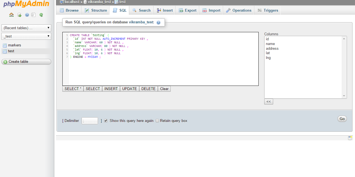Click vikramba_test link in query legend

(x=141, y=22)
